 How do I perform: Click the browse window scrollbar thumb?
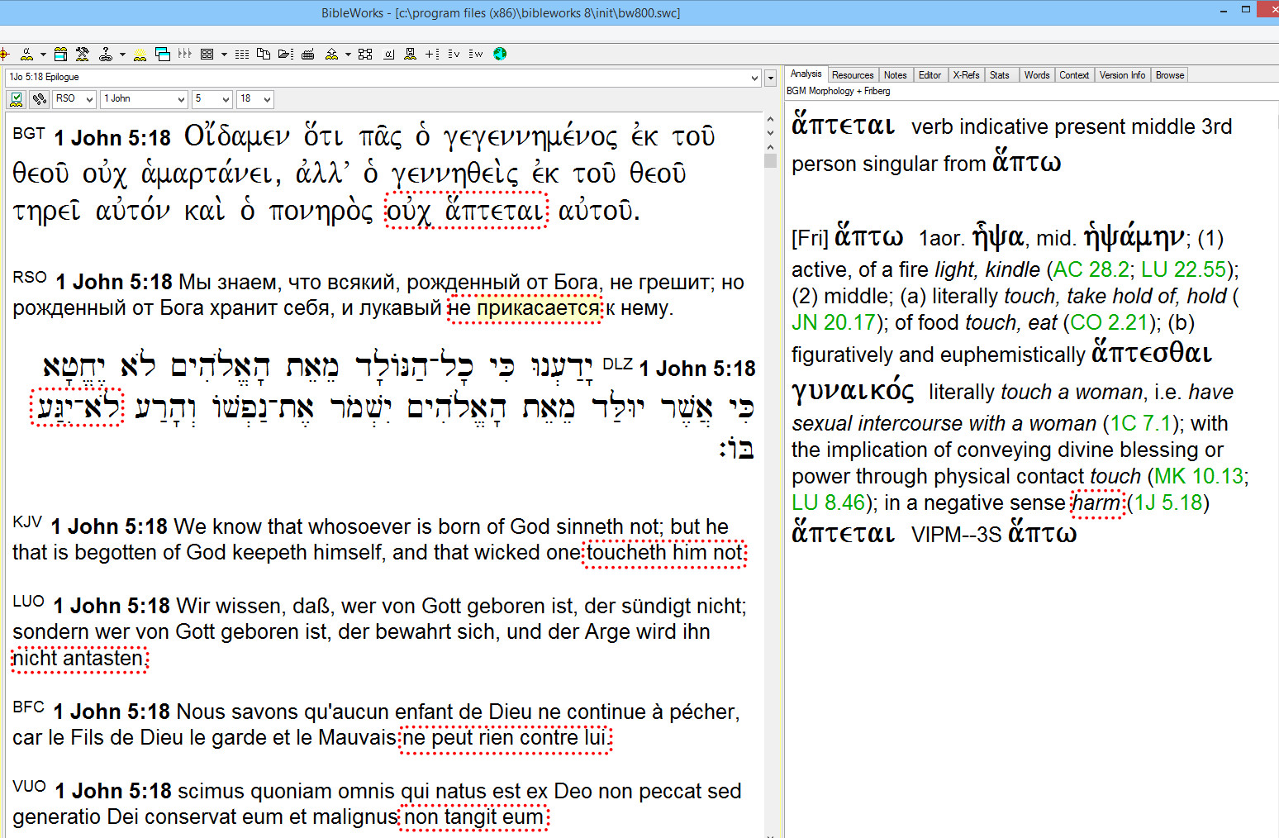click(770, 160)
